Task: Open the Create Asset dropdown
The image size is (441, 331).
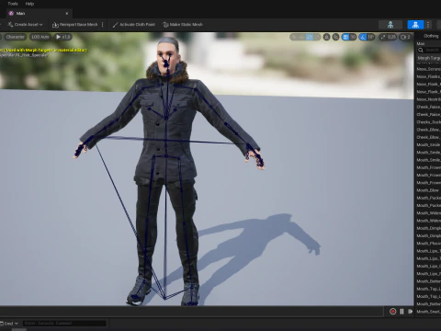Action: (x=25, y=25)
